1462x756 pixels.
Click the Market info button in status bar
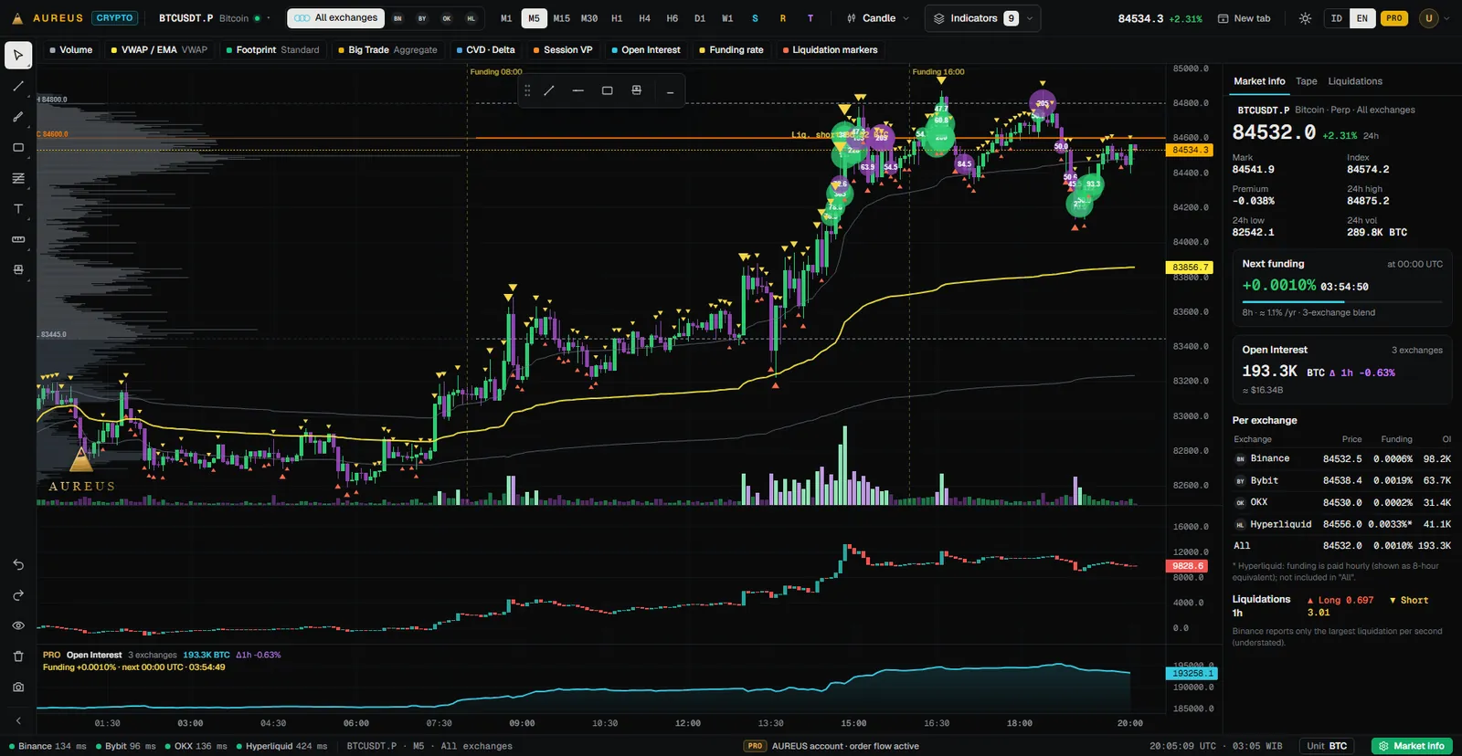click(x=1412, y=746)
